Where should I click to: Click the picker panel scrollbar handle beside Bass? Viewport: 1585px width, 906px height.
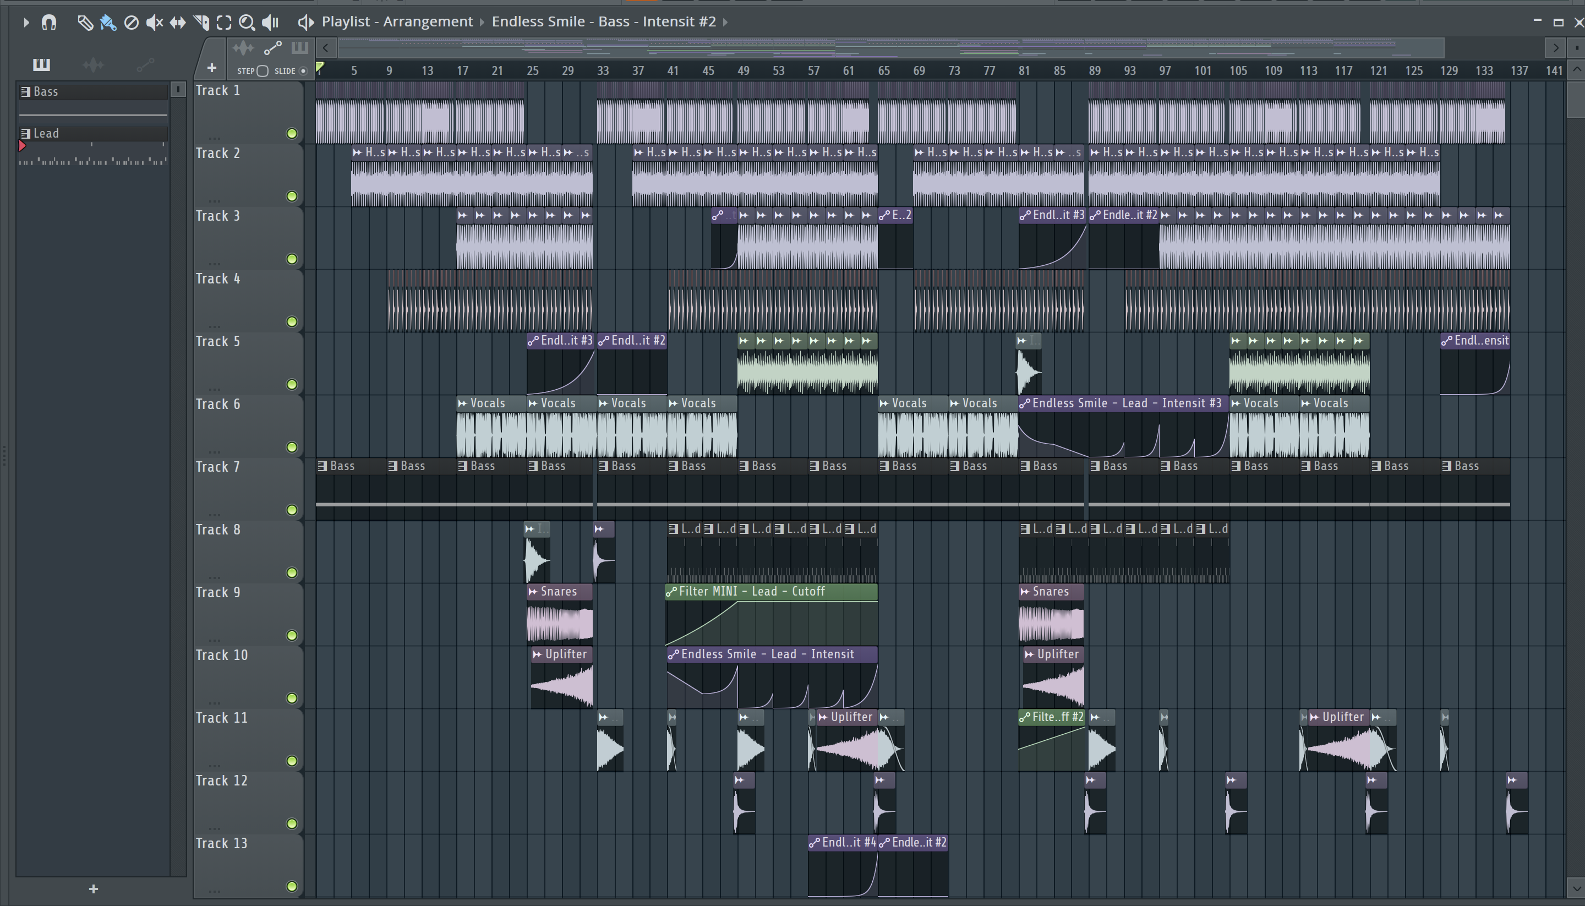pos(178,90)
